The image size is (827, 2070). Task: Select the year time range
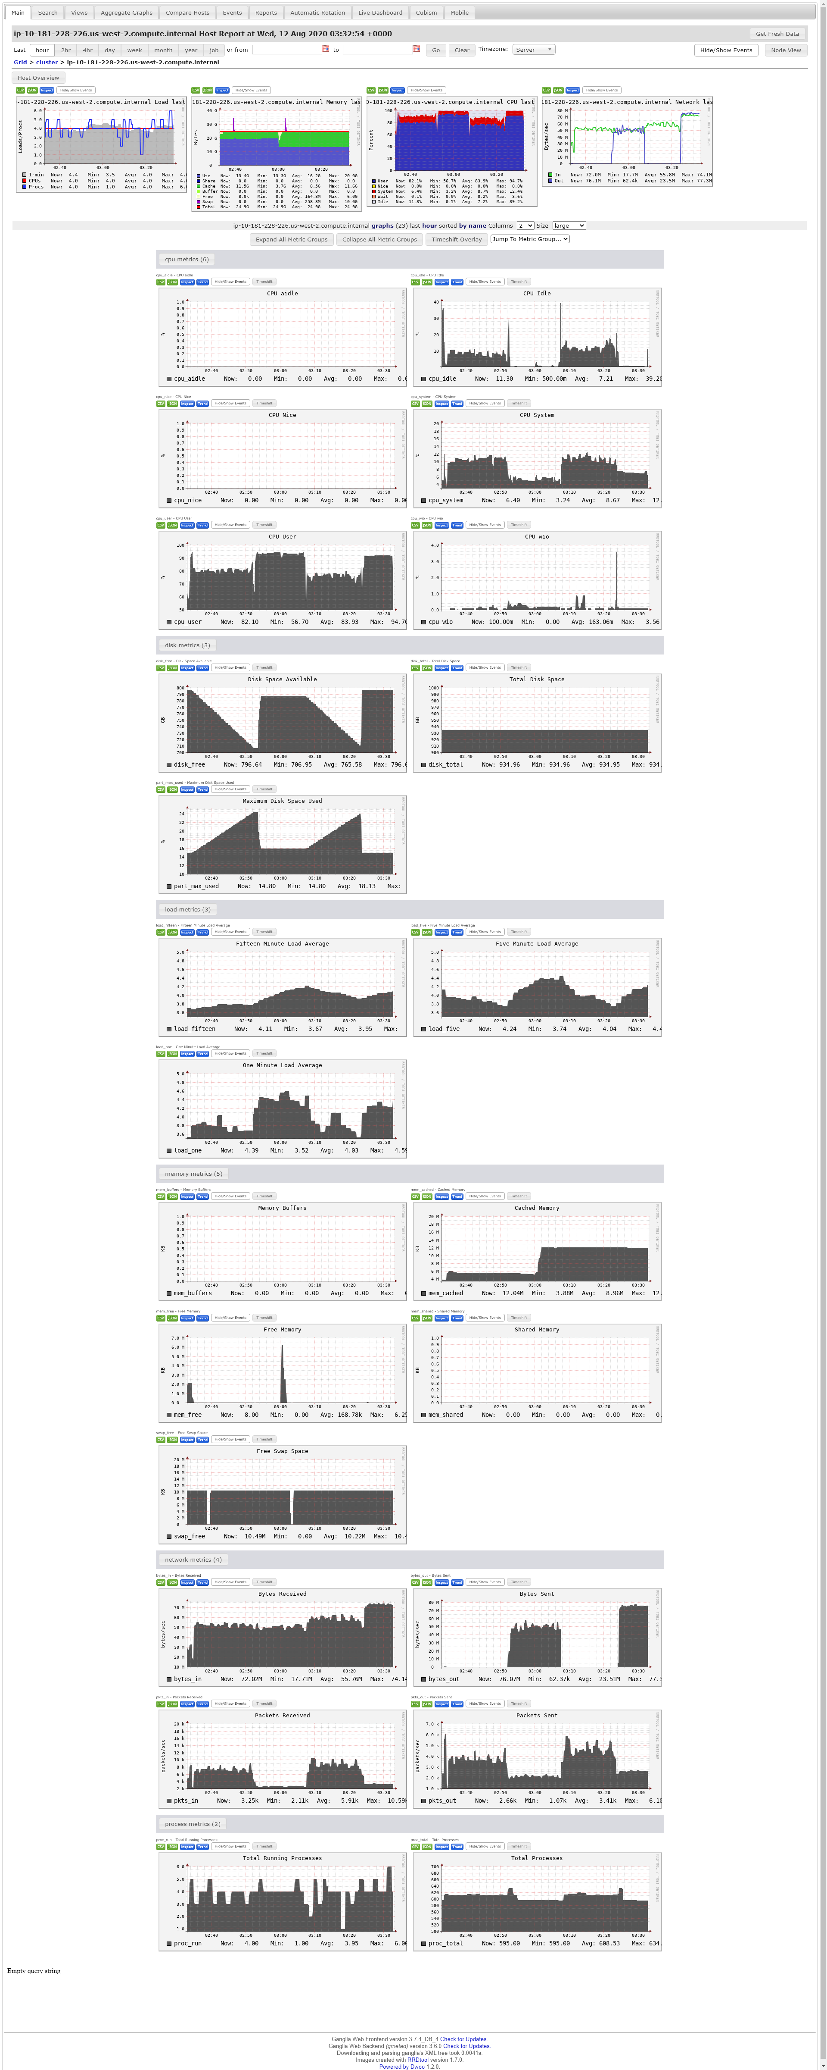pos(191,50)
